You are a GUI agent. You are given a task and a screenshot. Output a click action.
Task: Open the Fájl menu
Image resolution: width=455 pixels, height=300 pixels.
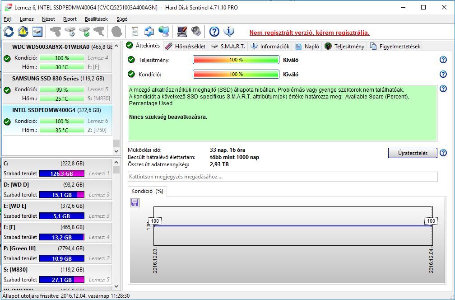pos(8,19)
